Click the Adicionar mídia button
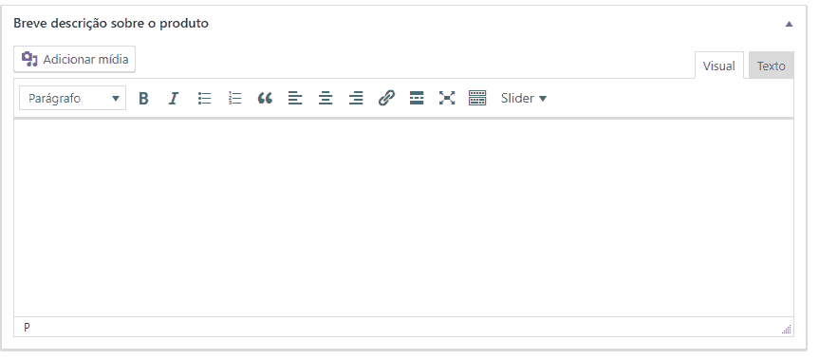 [x=75, y=59]
